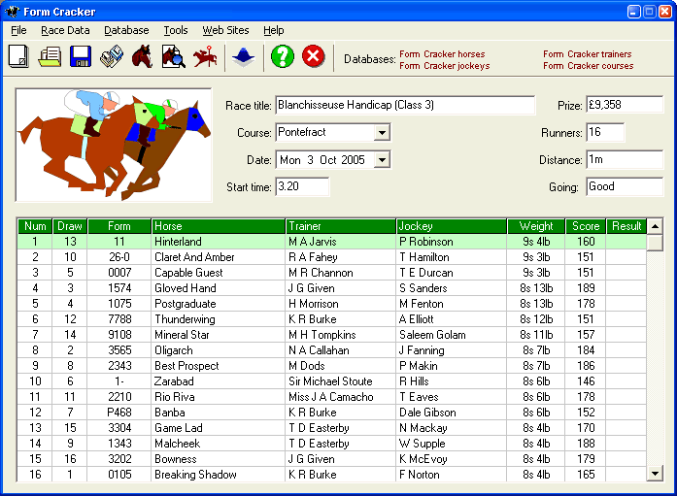Click the Race title input field

405,105
